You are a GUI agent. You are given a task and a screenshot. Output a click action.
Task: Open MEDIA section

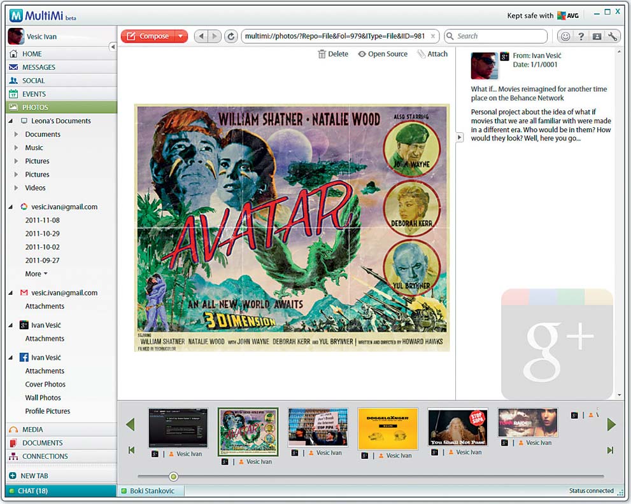coord(62,429)
